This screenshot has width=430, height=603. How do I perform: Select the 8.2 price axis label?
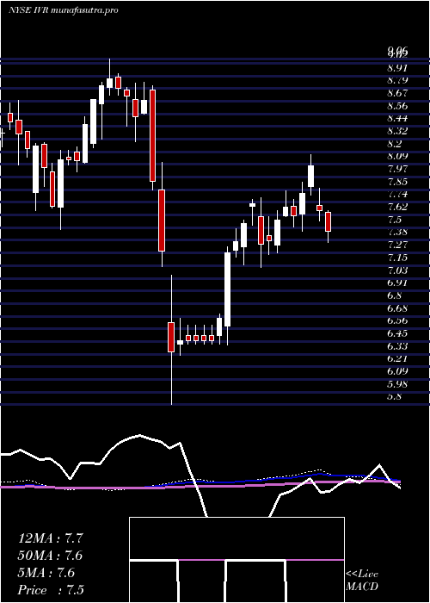395,144
